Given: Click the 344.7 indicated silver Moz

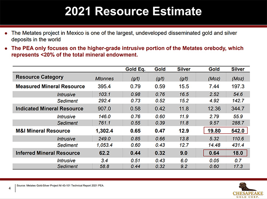Looking at the screenshot, I should click(238, 109).
